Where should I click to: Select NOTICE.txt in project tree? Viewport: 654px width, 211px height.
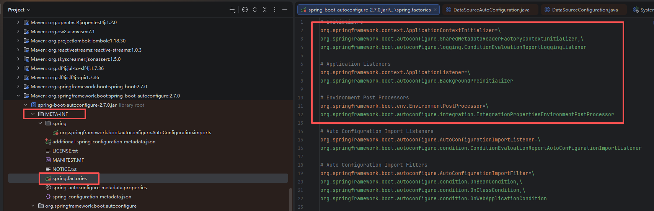coord(64,169)
